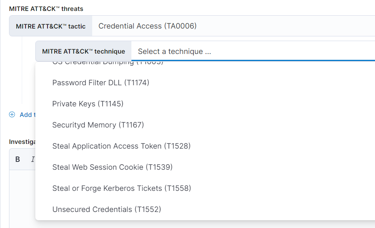Choose Steal or Forge Kerberos Tickets

122,188
